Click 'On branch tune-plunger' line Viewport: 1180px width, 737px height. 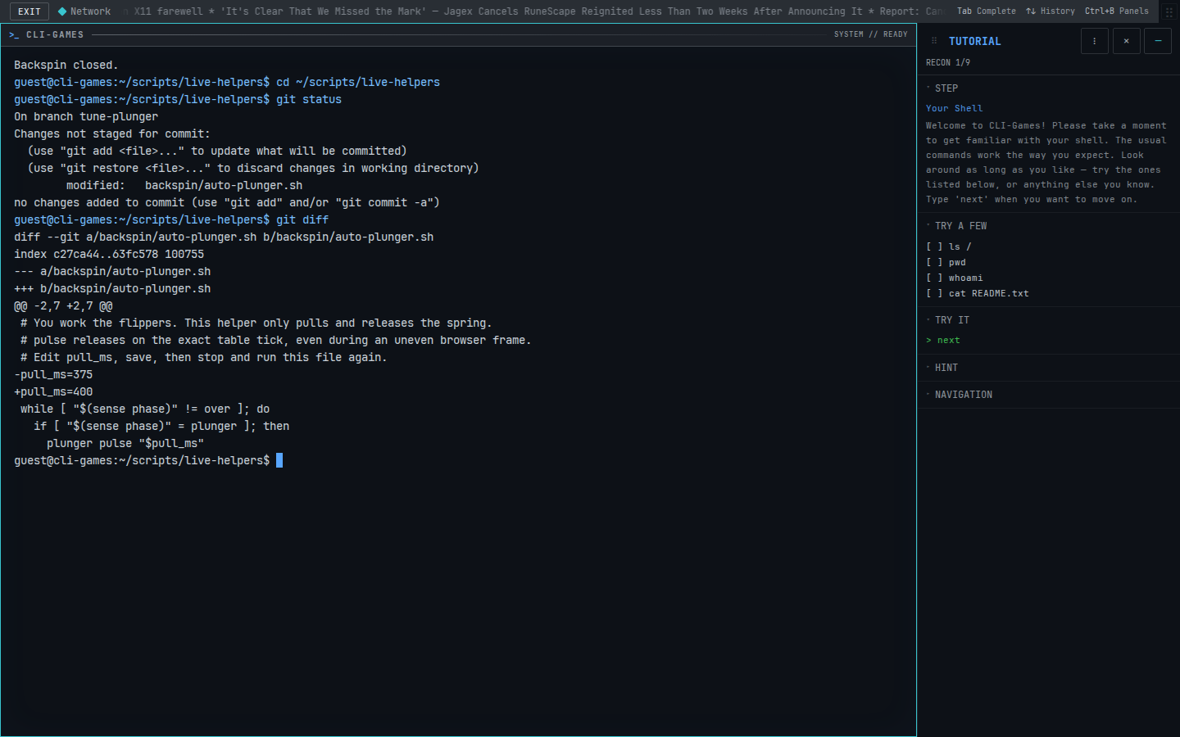[86, 117]
